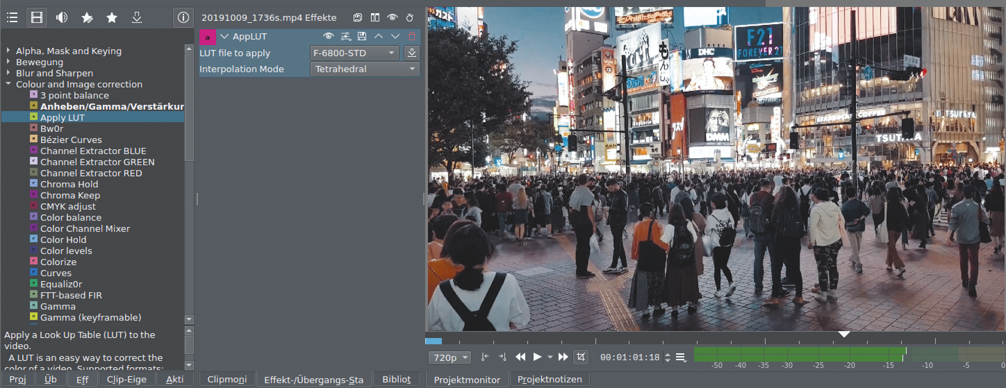Select Bézier Curves effect
The image size is (1006, 388).
tap(71, 140)
